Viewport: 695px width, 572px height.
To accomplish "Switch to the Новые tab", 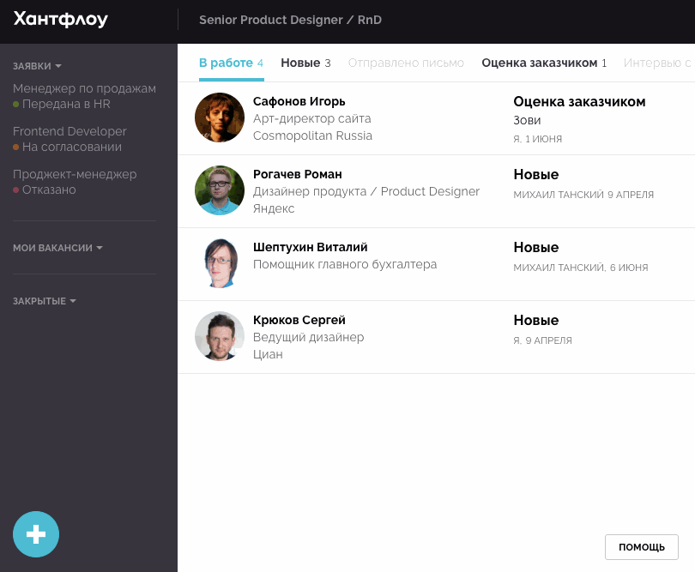I will tap(305, 63).
